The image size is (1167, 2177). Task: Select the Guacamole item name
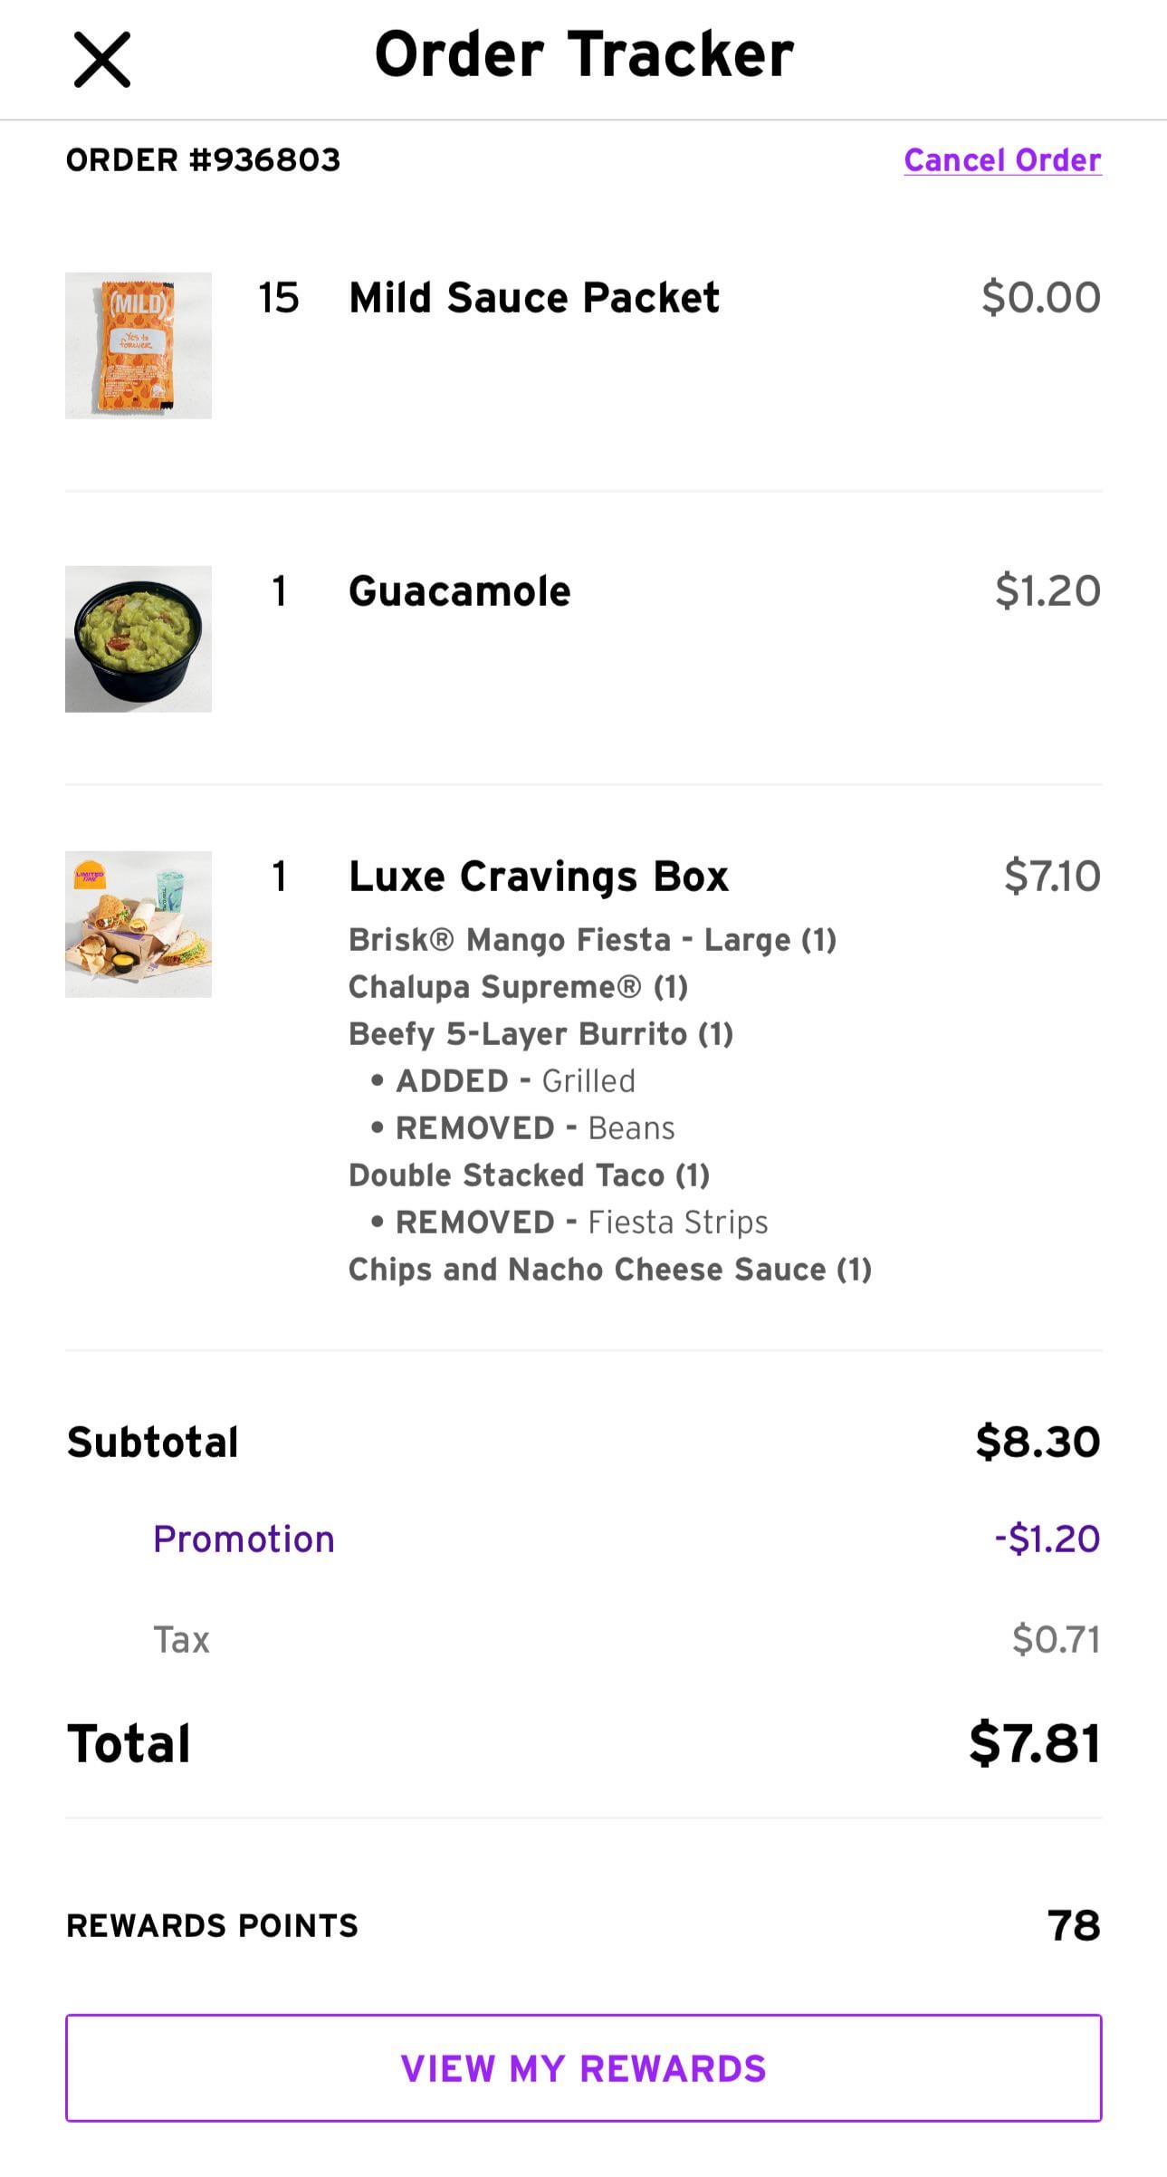click(460, 591)
